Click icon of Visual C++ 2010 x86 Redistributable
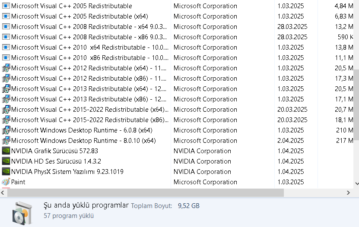359x227 pixels. (x=6, y=57)
